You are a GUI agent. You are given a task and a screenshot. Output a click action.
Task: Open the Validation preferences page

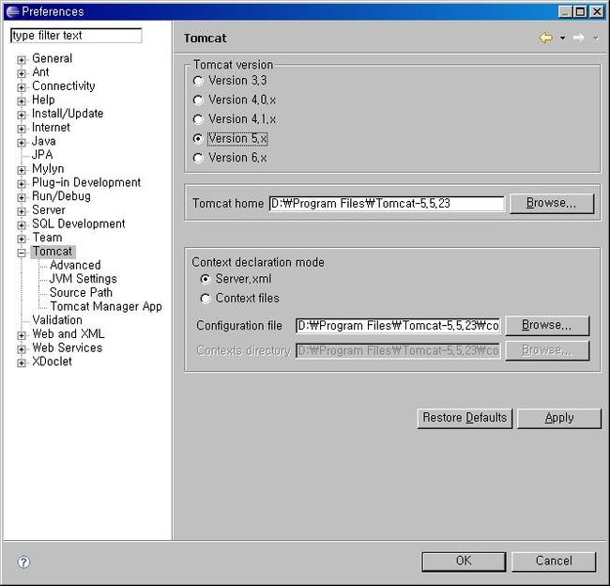pos(57,320)
